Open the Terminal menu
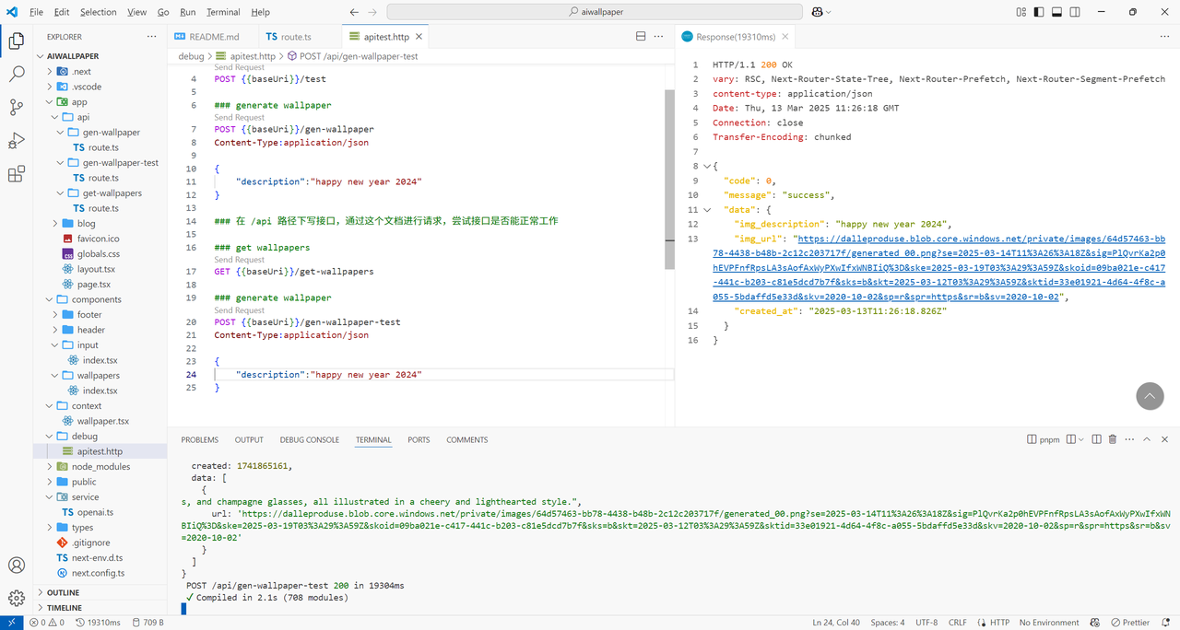 coord(222,12)
